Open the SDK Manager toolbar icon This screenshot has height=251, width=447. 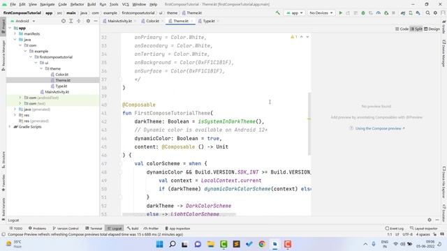[418, 13]
